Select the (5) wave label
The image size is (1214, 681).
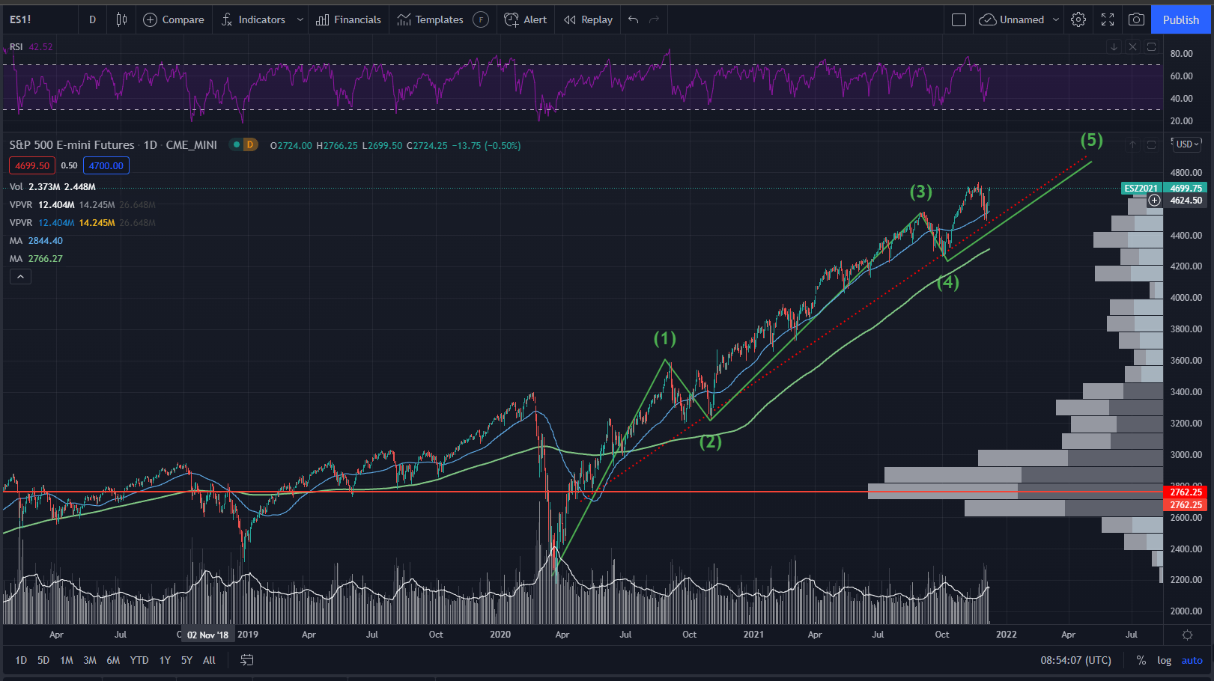tap(1091, 140)
